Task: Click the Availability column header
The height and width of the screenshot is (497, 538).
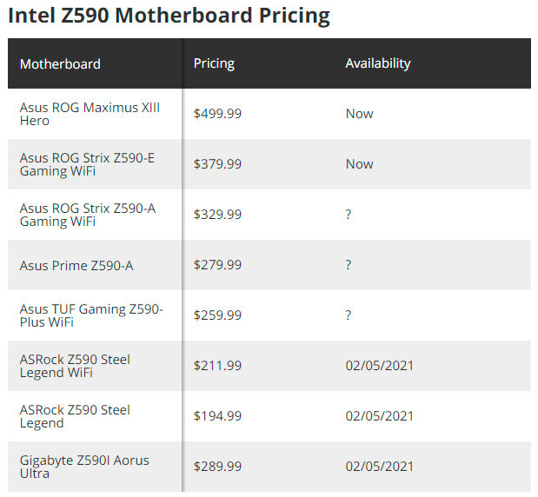Action: [377, 63]
